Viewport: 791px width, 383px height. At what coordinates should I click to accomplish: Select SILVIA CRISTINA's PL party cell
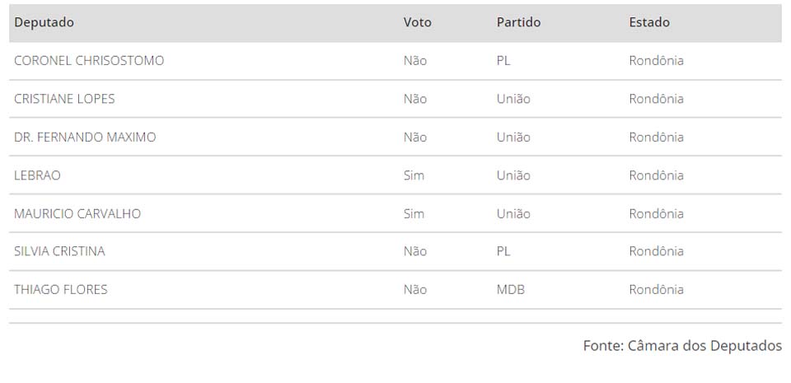pos(503,252)
